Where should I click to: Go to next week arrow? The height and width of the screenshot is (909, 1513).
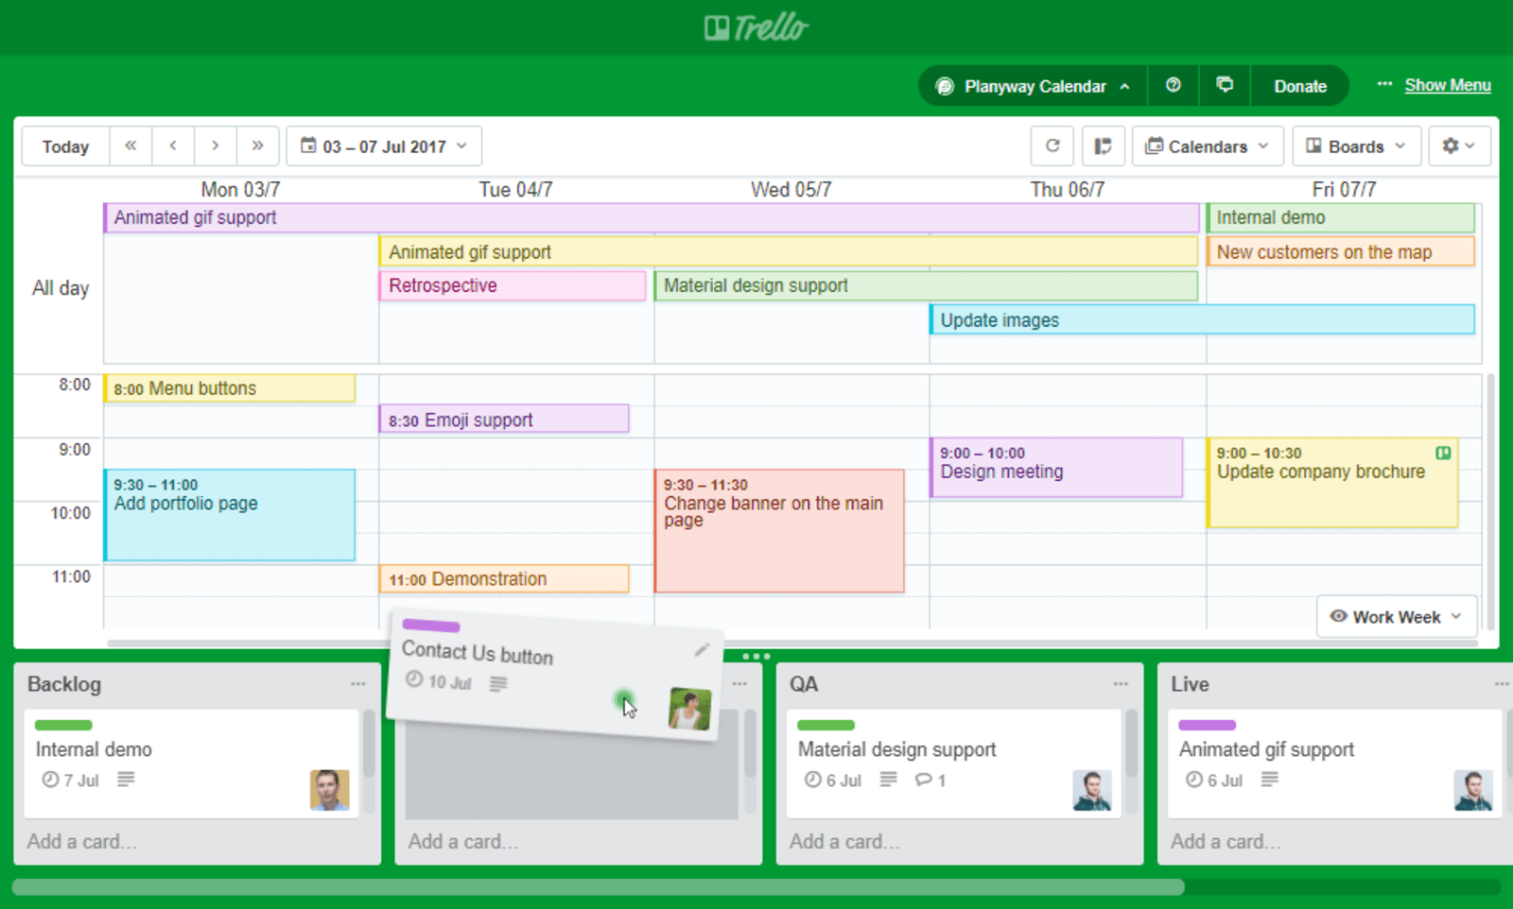point(216,146)
